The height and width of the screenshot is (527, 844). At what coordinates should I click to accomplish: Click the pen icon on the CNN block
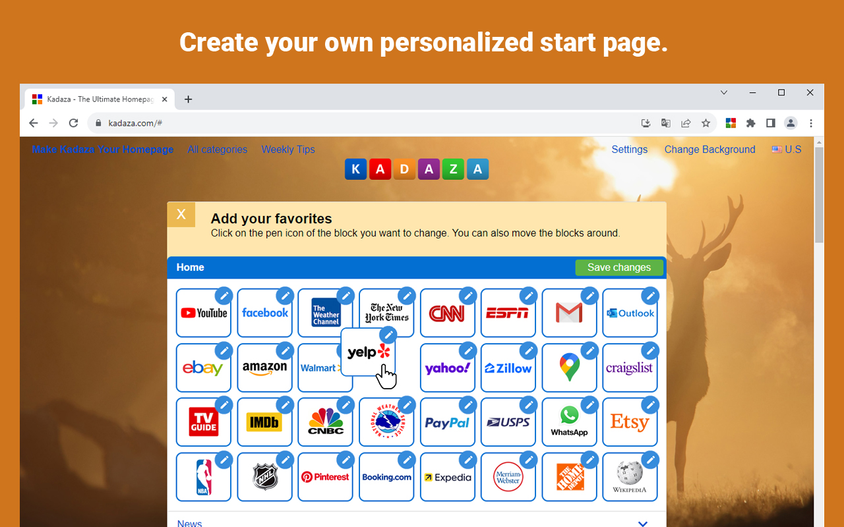pyautogui.click(x=468, y=295)
